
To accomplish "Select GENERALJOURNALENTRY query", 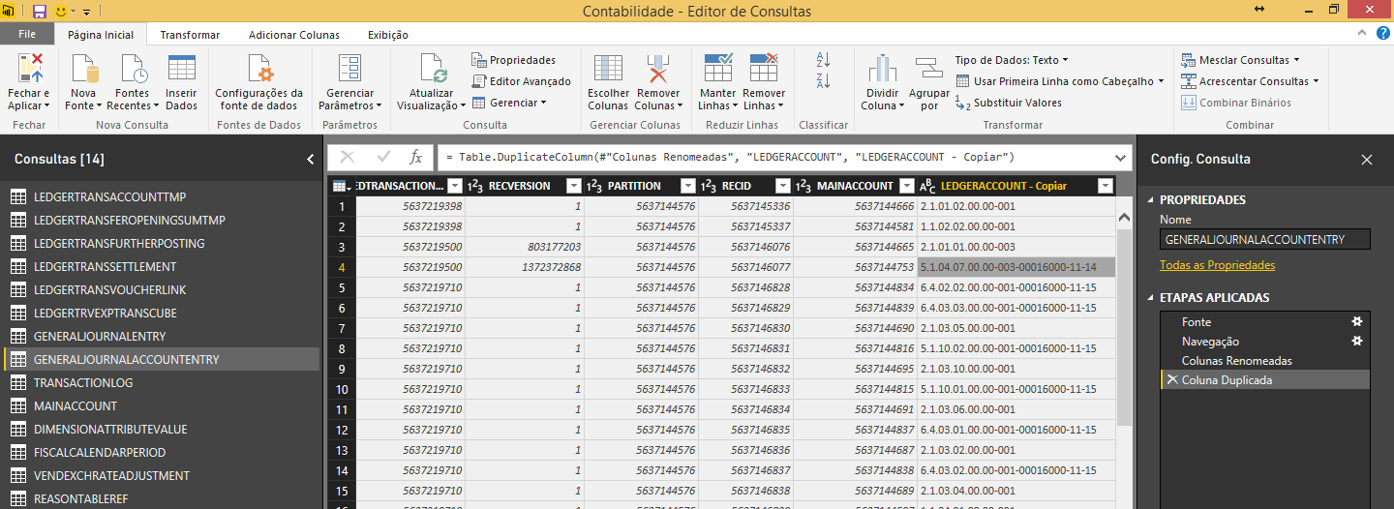I will click(160, 337).
